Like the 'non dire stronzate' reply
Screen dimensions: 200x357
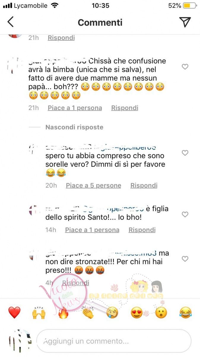click(185, 259)
